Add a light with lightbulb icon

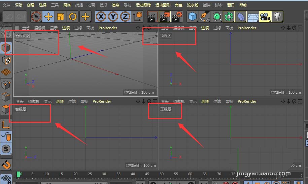(277, 17)
